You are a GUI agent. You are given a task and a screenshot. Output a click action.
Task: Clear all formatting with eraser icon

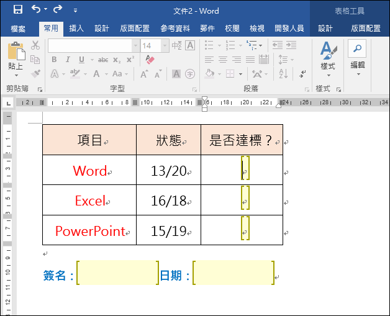pos(150,60)
